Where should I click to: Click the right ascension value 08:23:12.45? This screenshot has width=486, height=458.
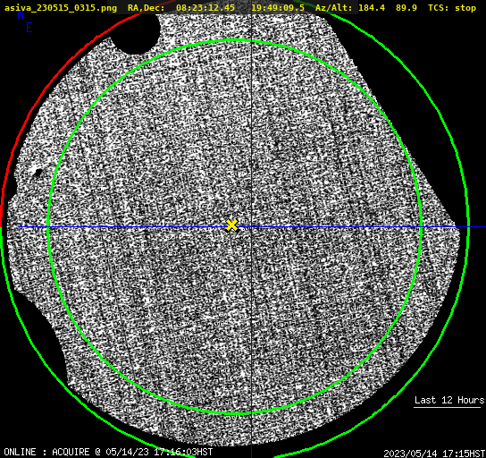[x=205, y=8]
